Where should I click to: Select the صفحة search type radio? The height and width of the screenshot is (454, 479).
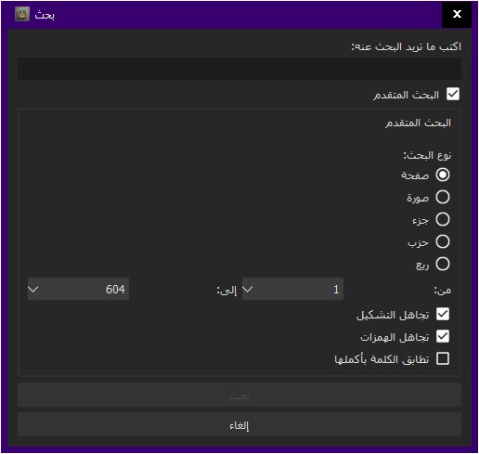click(443, 175)
